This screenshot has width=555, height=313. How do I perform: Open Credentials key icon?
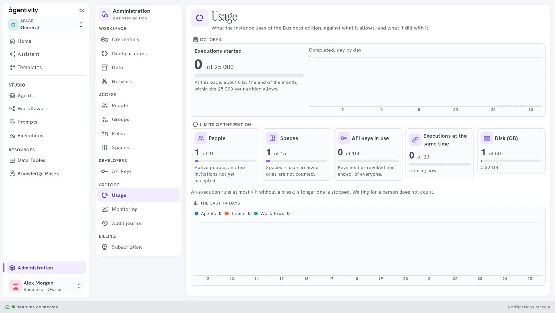pyautogui.click(x=104, y=39)
